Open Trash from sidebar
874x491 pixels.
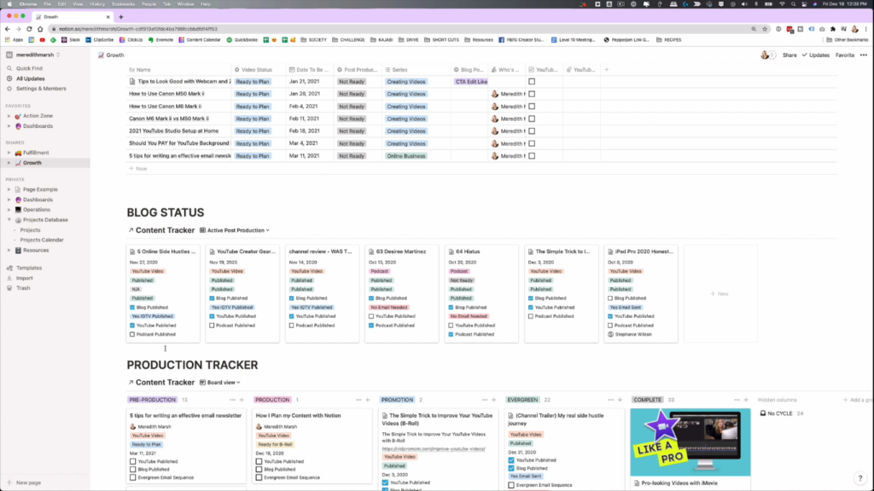(x=23, y=288)
